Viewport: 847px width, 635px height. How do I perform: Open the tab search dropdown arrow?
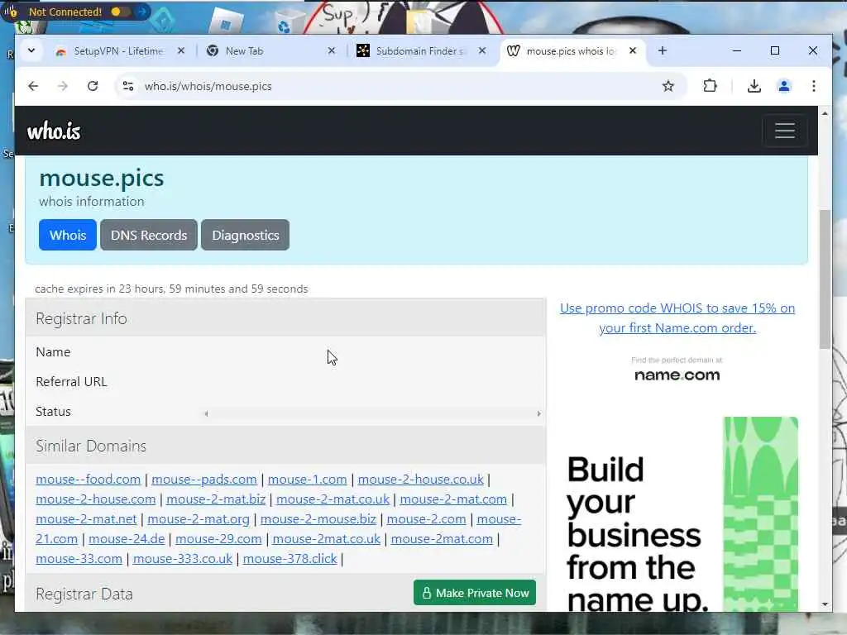(31, 50)
